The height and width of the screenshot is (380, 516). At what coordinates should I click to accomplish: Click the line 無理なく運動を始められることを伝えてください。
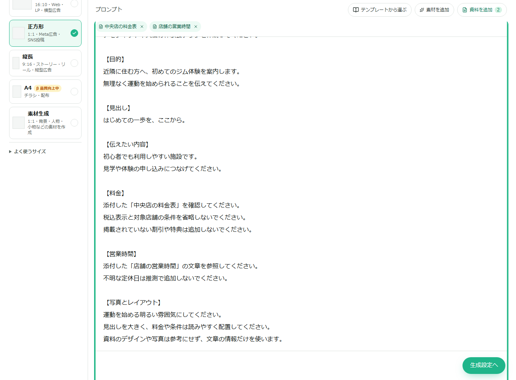pos(171,84)
